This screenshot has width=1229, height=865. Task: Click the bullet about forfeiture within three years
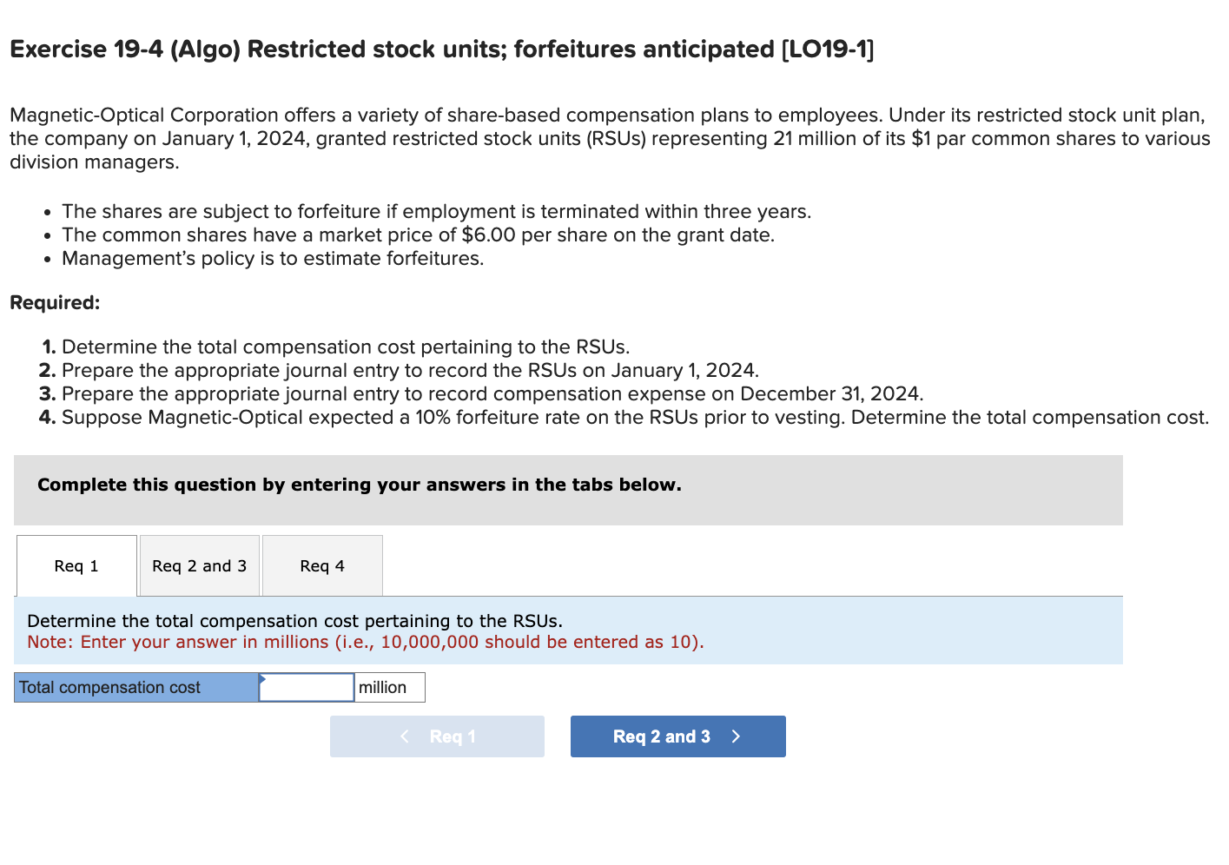(x=436, y=211)
